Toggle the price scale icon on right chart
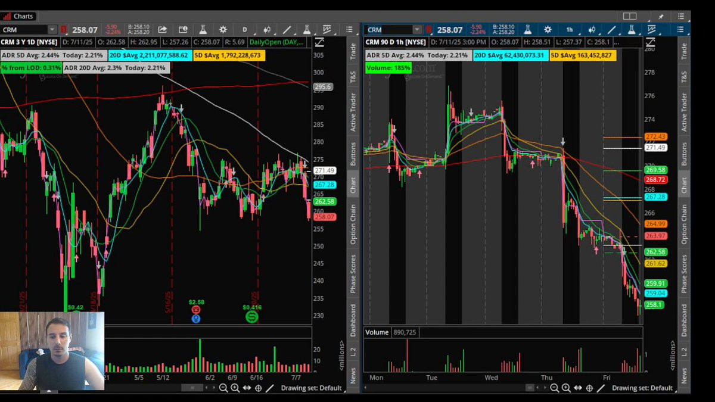The width and height of the screenshot is (715, 402). 650,42
